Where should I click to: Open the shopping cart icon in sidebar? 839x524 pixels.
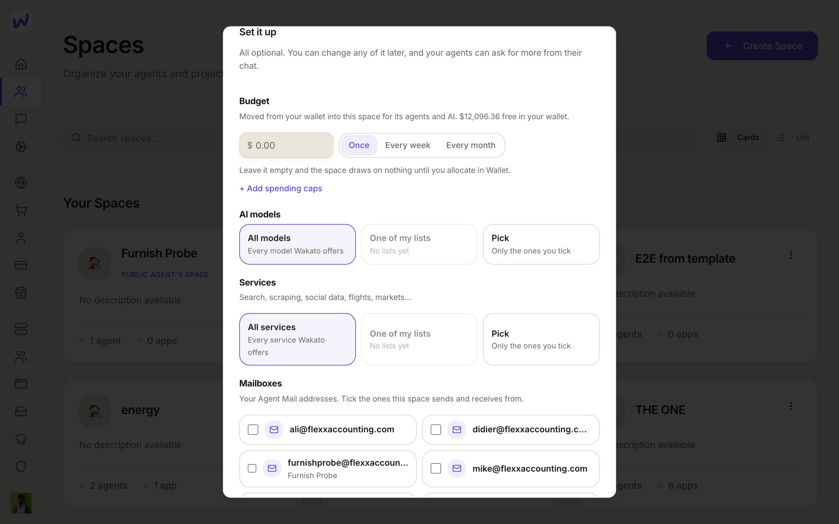click(x=21, y=210)
